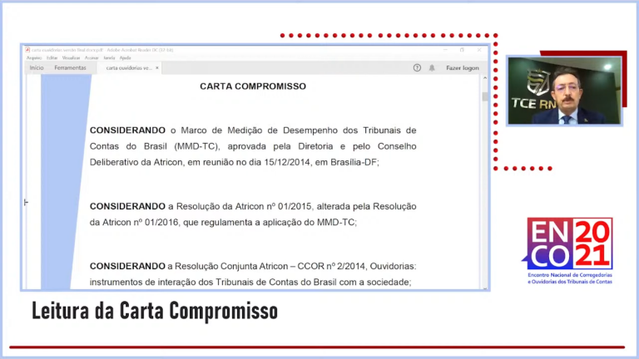This screenshot has width=639, height=359.
Task: Close the carta ouvidorias document tab
Action: click(157, 68)
